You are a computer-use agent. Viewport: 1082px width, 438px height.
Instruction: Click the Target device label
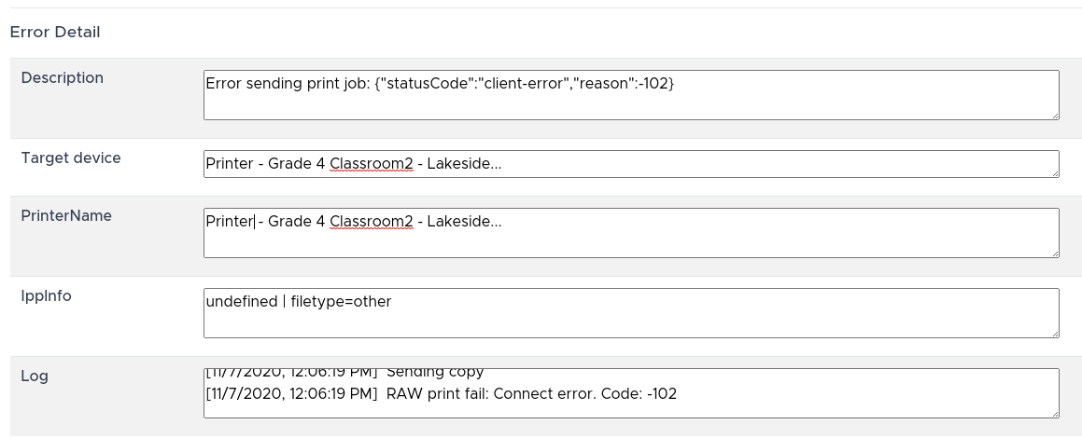pos(71,158)
